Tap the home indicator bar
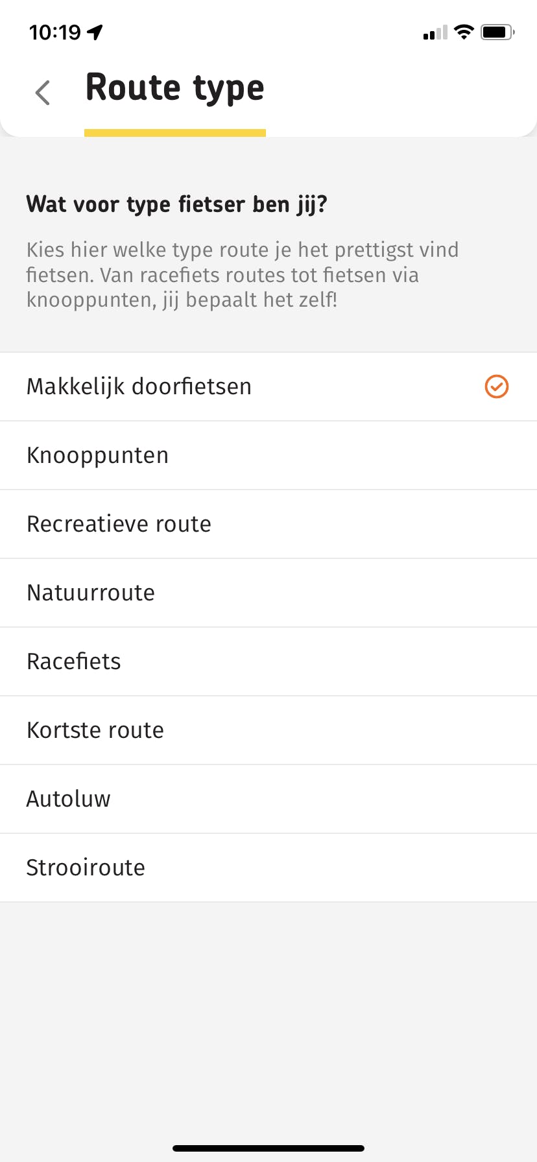The height and width of the screenshot is (1162, 537). (268, 1148)
